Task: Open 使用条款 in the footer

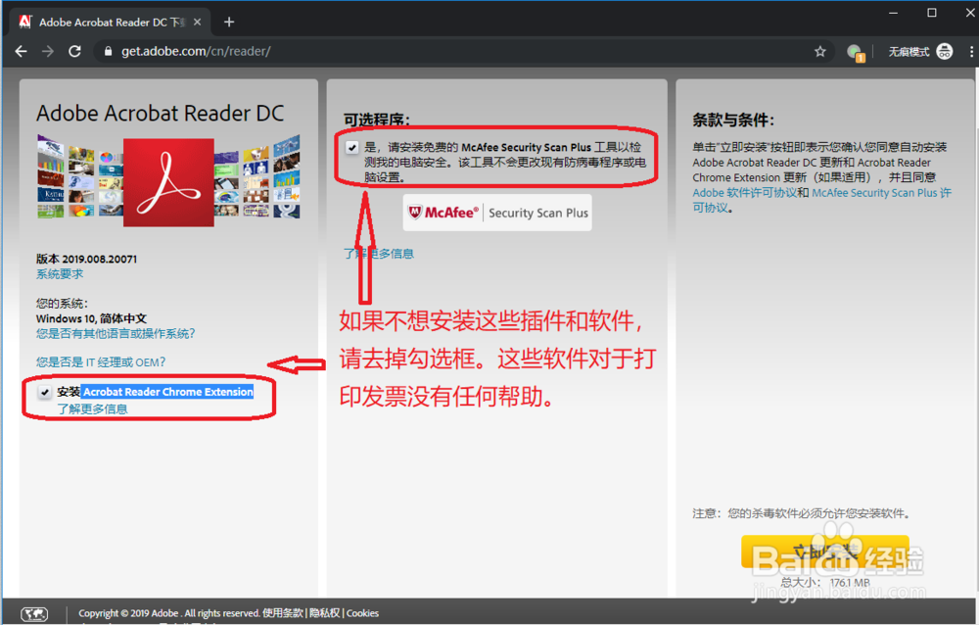Action: pos(283,613)
